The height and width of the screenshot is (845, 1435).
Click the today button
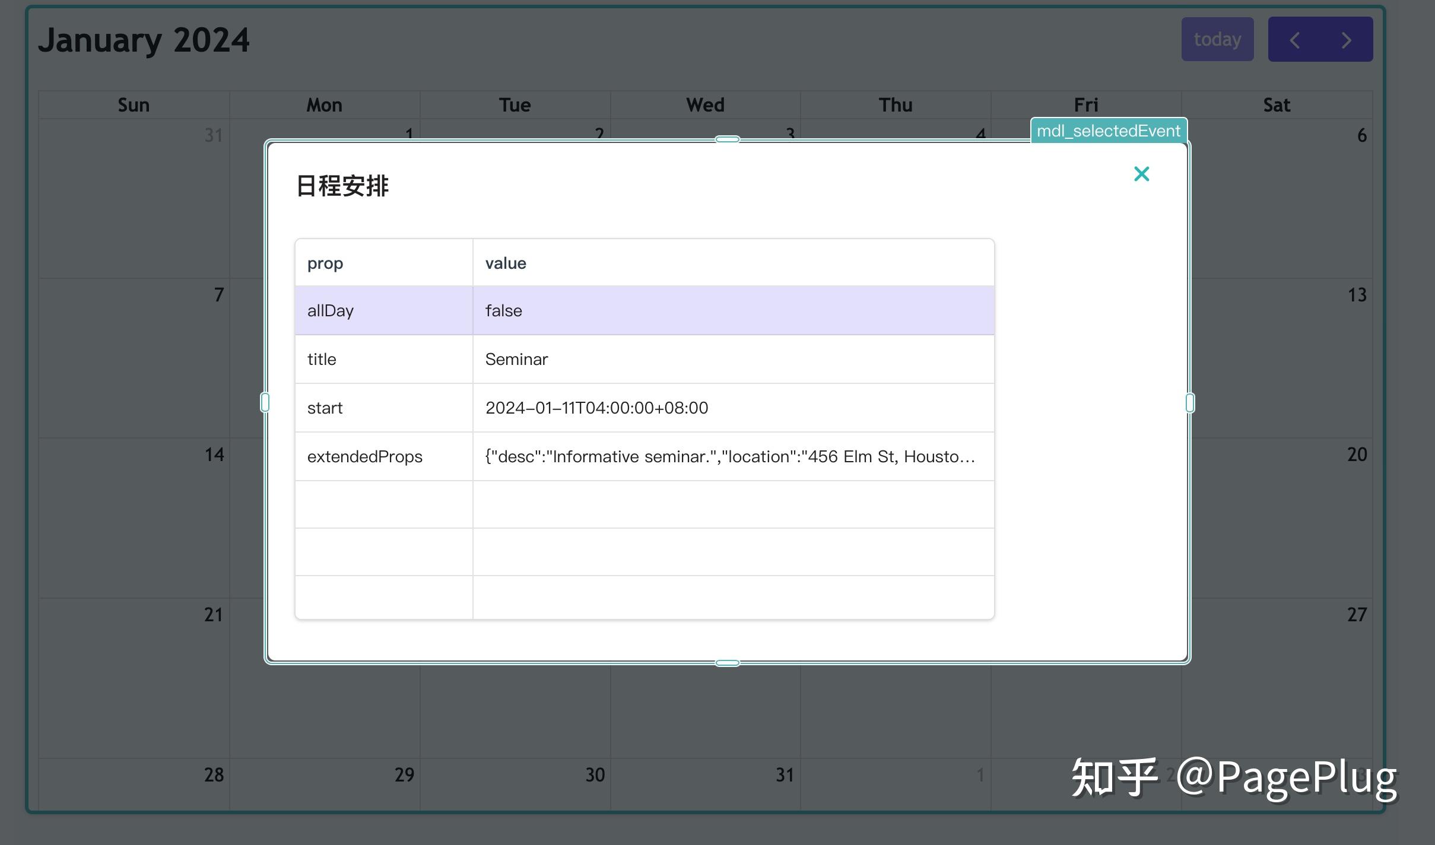(x=1217, y=40)
